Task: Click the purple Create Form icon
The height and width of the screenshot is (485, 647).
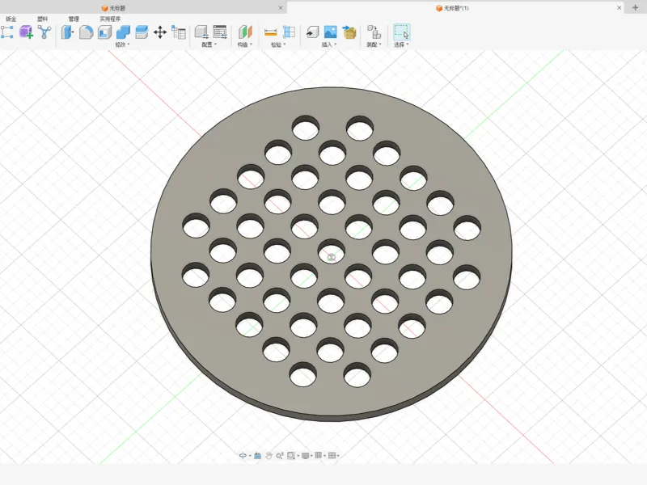Action: (x=26, y=32)
